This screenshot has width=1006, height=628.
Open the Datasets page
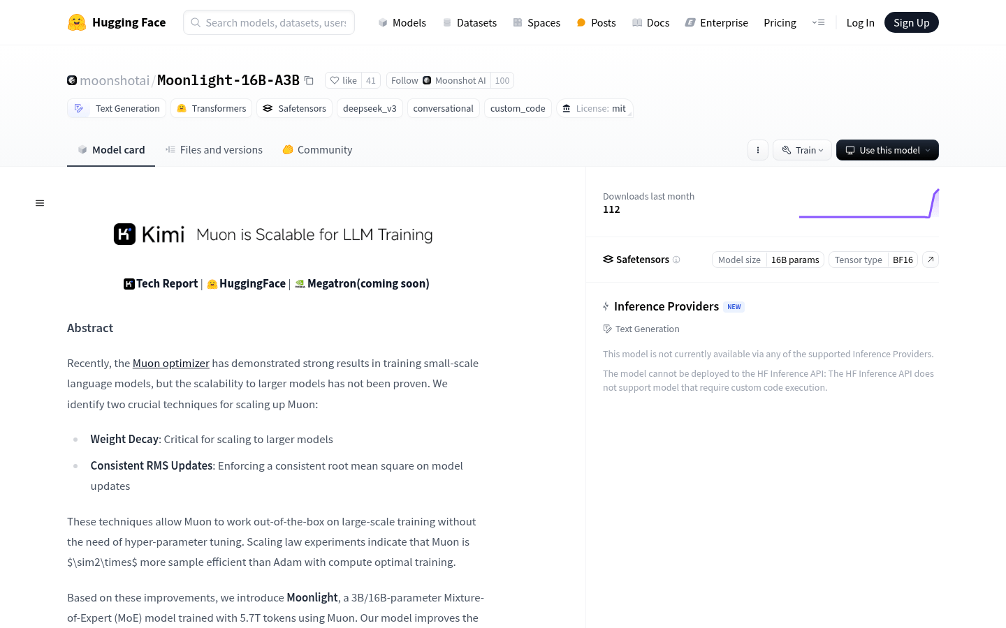tap(469, 22)
